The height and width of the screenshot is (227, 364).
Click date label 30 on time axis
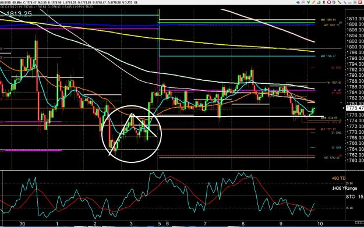pos(22,224)
